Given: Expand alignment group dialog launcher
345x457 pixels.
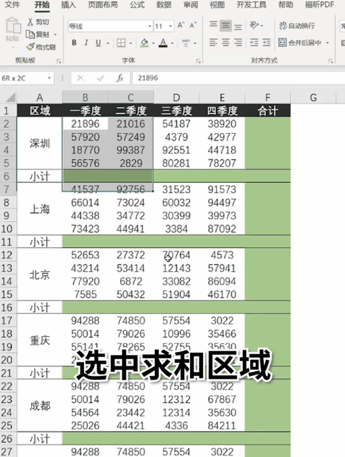Looking at the screenshot, I should pyautogui.click(x=330, y=61).
